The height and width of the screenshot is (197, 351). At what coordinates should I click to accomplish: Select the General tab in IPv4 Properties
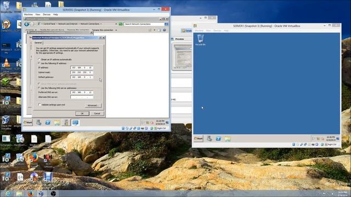[38, 43]
